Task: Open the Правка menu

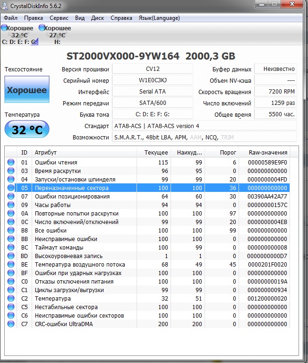Action: (x=34, y=18)
